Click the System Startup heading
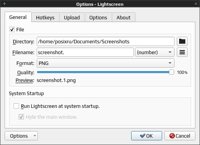The image size is (200, 145). tap(26, 94)
